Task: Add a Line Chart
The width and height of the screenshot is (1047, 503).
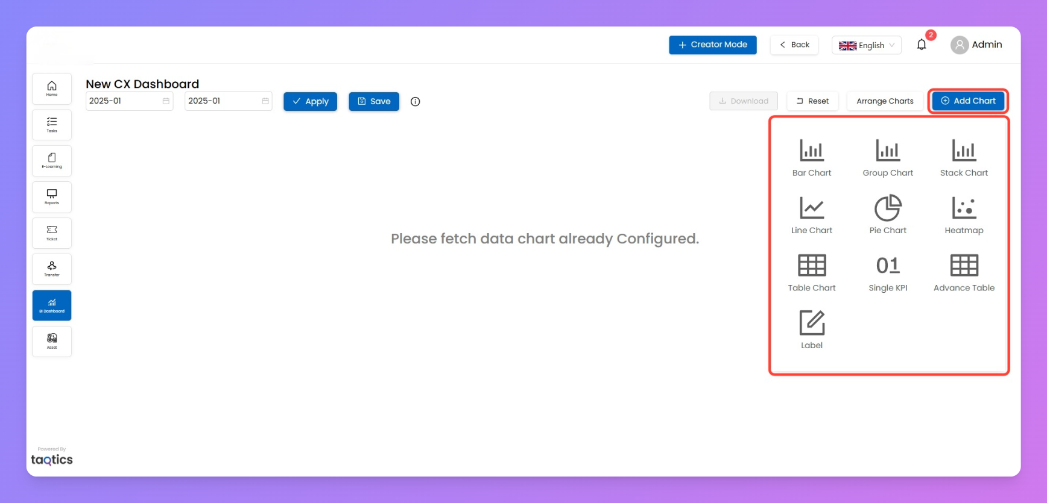Action: click(x=811, y=208)
